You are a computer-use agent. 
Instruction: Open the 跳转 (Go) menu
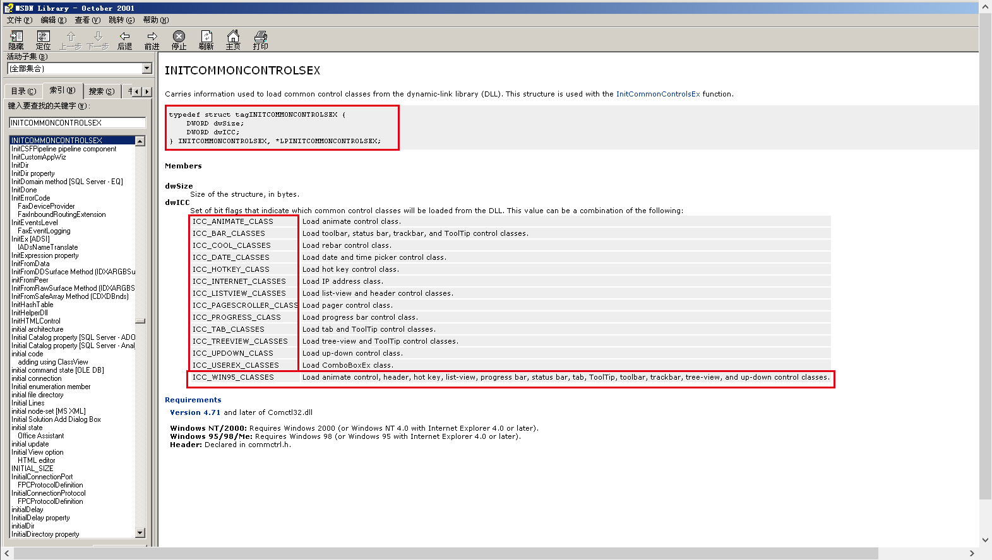(x=122, y=20)
